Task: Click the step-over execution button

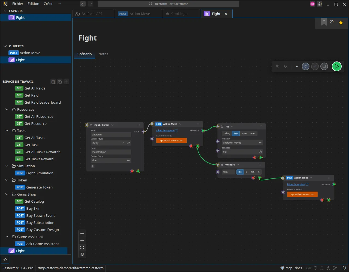Action: (306, 66)
